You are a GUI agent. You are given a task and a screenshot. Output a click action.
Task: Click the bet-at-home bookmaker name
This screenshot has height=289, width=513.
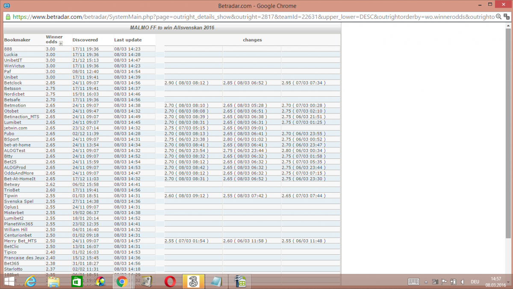coord(18,145)
